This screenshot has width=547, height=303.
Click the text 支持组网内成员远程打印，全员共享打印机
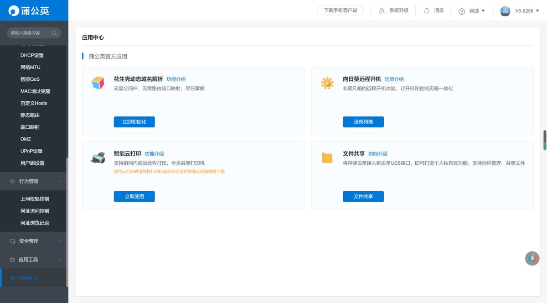point(159,163)
